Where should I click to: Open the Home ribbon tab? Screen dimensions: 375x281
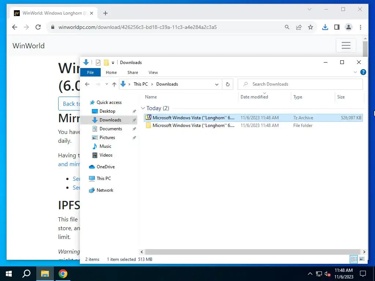[x=111, y=72]
